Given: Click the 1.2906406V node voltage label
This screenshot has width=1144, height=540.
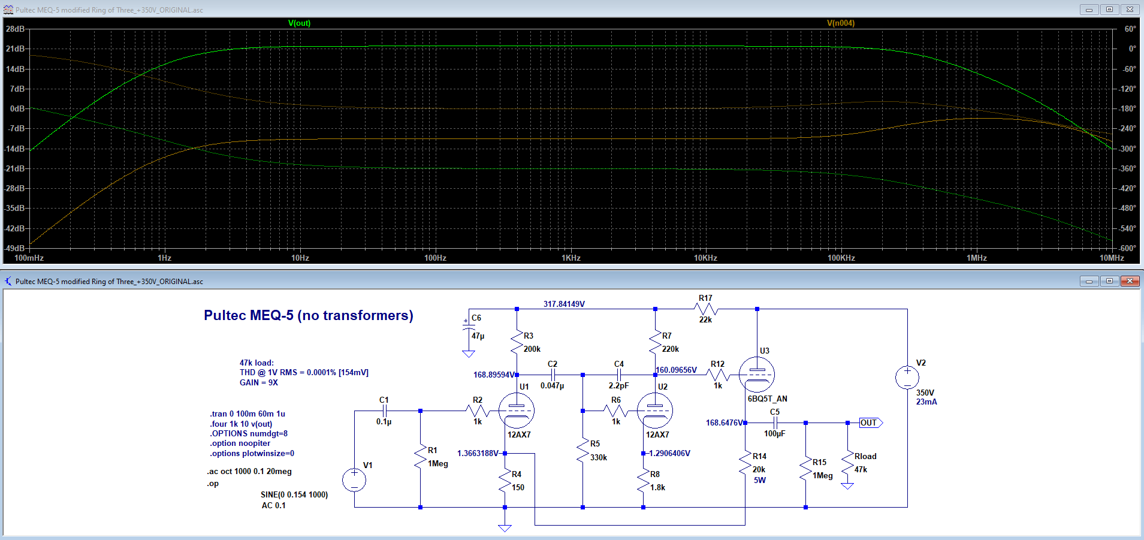Looking at the screenshot, I should coord(669,453).
